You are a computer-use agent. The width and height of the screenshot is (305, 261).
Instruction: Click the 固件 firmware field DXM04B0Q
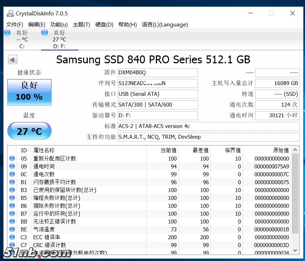click(x=157, y=73)
